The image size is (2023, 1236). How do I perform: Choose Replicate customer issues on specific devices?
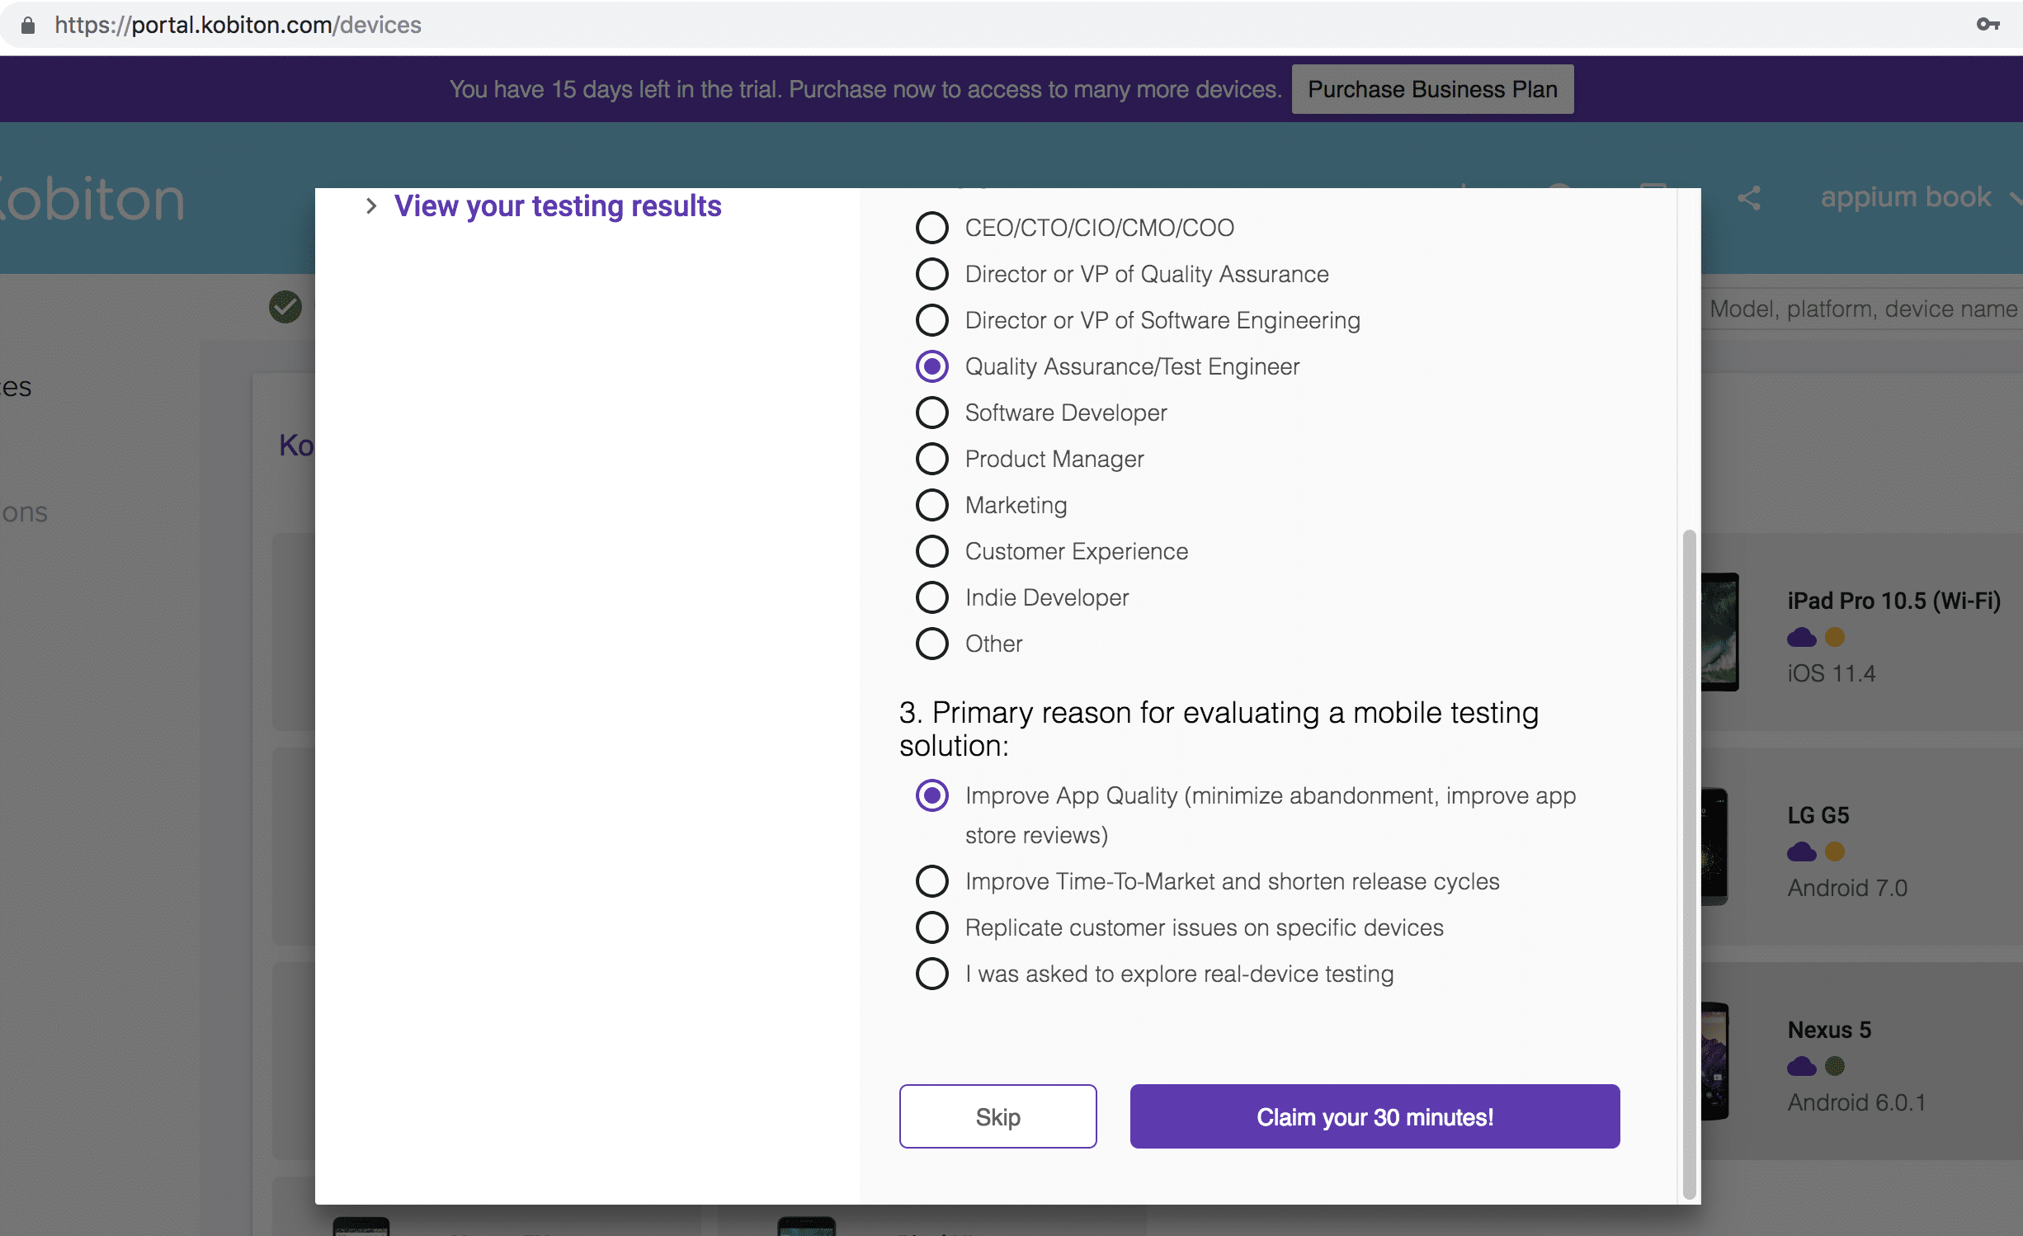932,927
